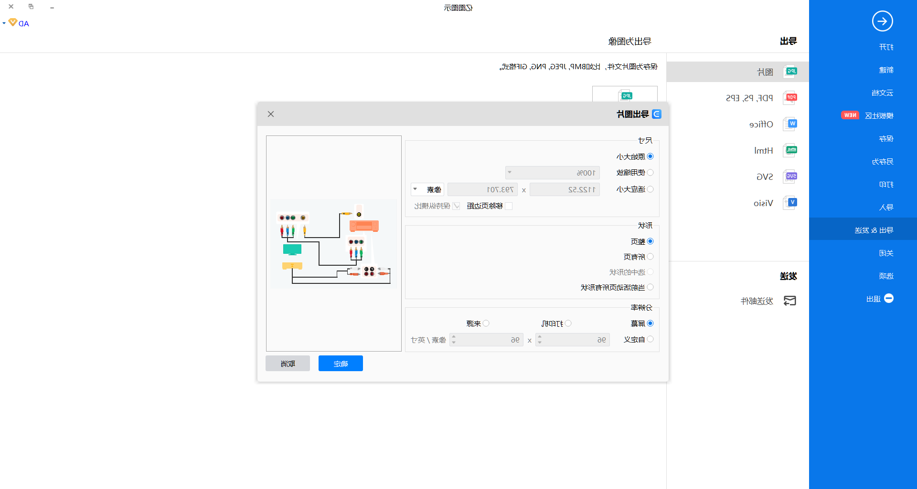
Task: Open the 云文档 menu item
Action: pos(882,93)
